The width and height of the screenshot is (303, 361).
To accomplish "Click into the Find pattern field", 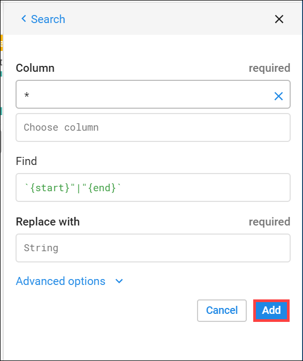I will [x=153, y=187].
